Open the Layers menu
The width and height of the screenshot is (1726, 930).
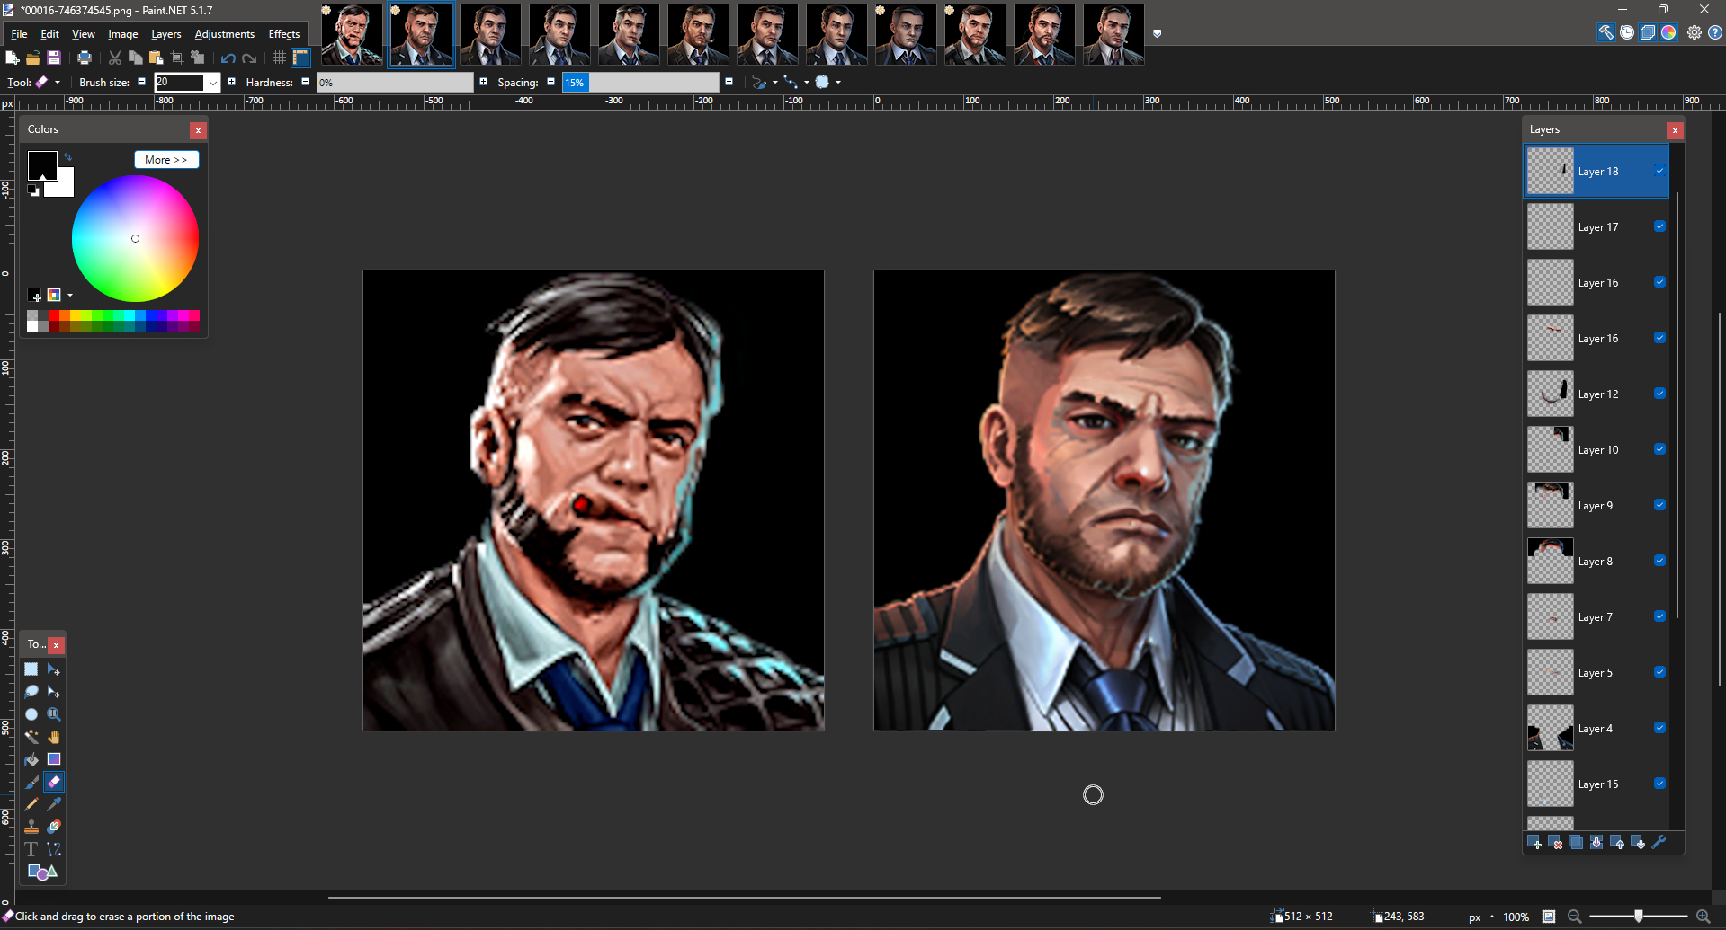[x=166, y=34]
